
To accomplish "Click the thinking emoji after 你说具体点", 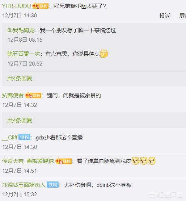I will pos(104,54).
